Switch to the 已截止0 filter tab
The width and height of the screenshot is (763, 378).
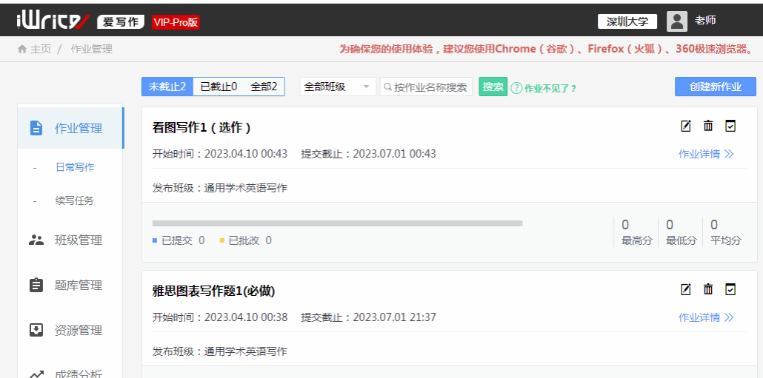(x=219, y=87)
